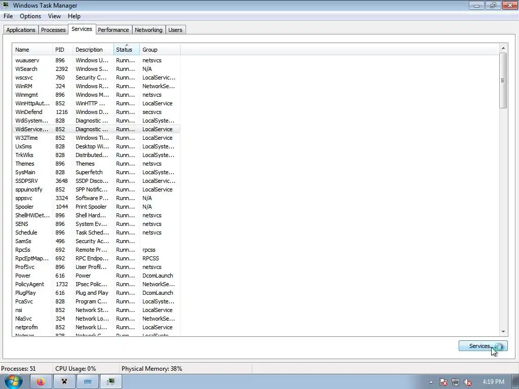Click the Show desktop button
Image resolution: width=519 pixels, height=389 pixels.
[x=516, y=382]
